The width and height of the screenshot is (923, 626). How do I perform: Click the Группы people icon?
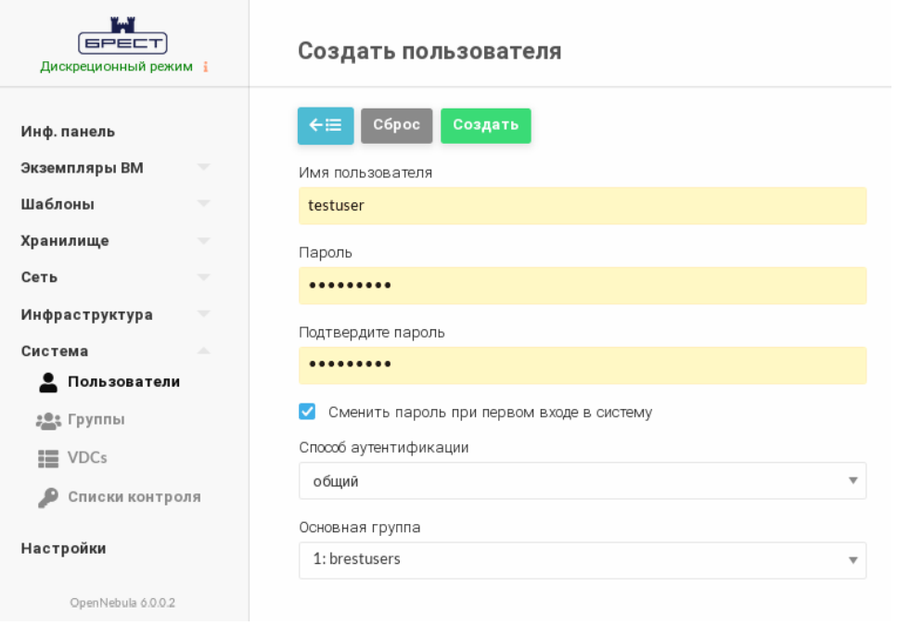point(48,421)
